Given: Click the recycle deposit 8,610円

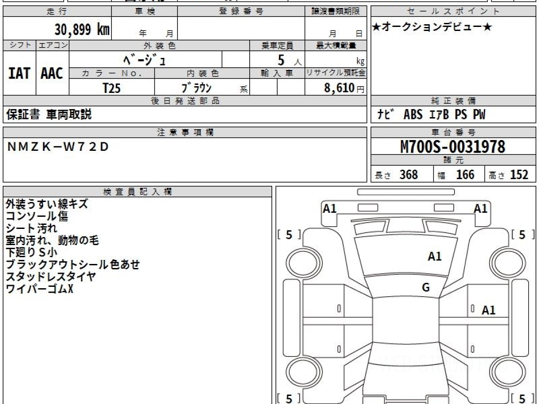Looking at the screenshot, I should tap(345, 88).
